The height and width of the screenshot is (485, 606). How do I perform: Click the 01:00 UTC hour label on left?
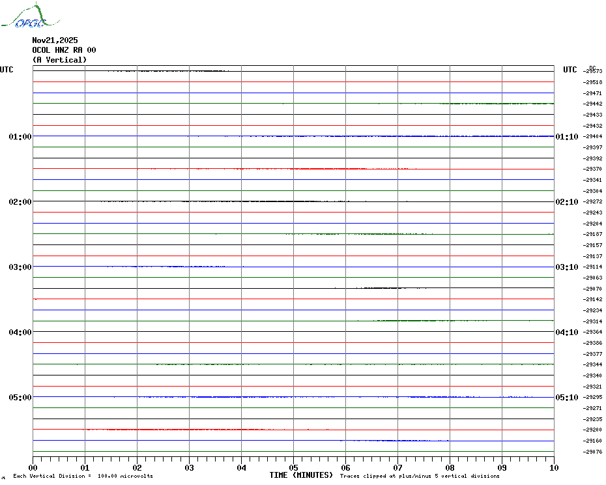(x=20, y=137)
